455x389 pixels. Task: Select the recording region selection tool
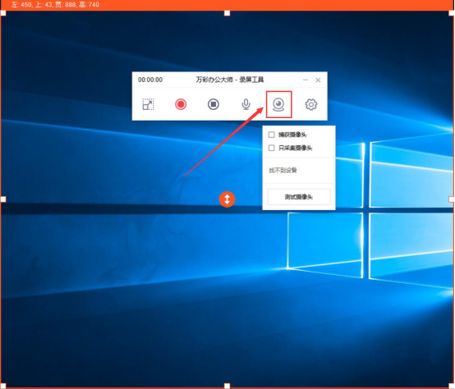148,104
